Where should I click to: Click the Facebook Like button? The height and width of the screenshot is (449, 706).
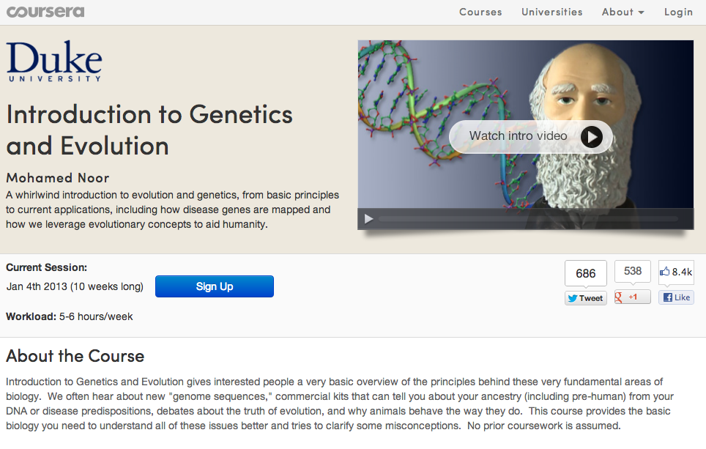point(676,297)
